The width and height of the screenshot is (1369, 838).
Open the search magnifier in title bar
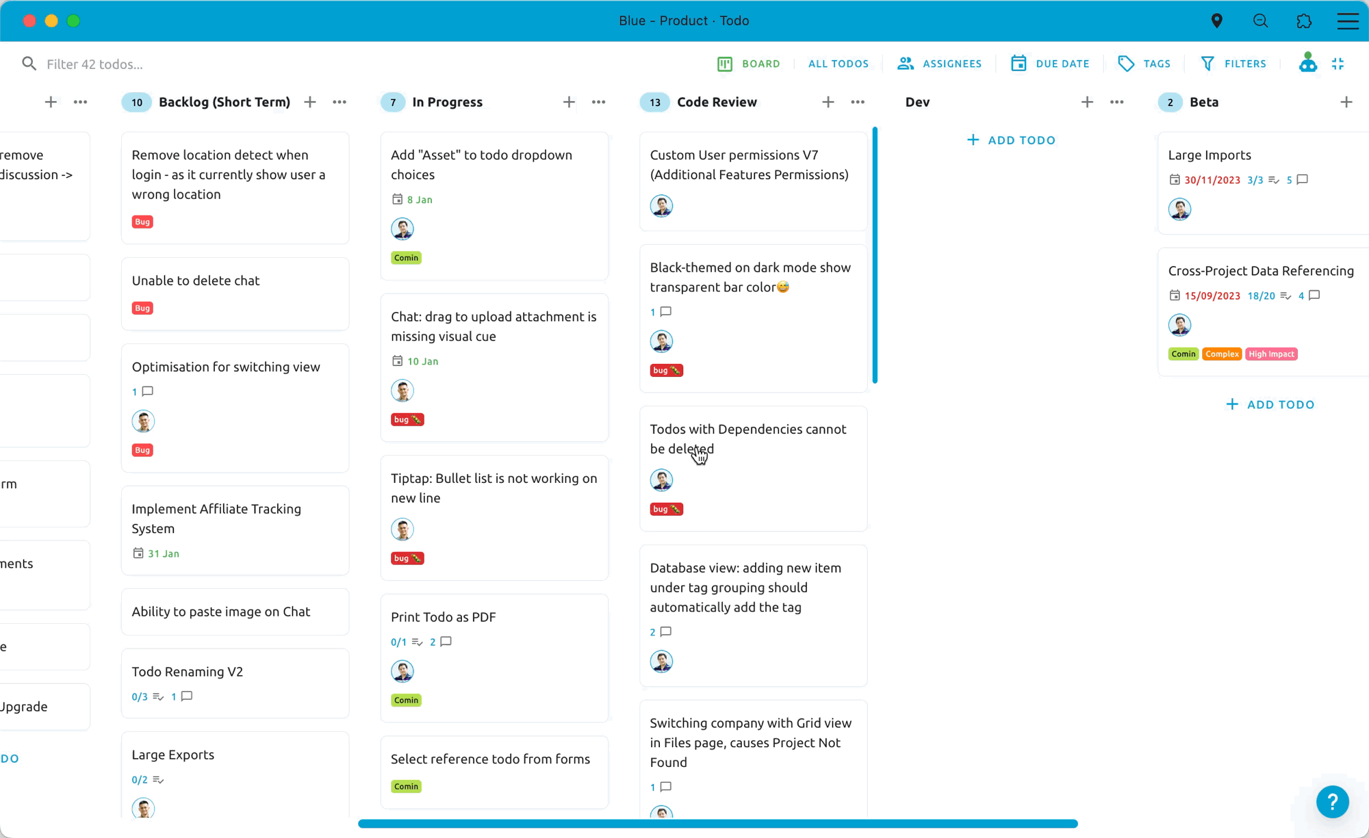[1260, 21]
